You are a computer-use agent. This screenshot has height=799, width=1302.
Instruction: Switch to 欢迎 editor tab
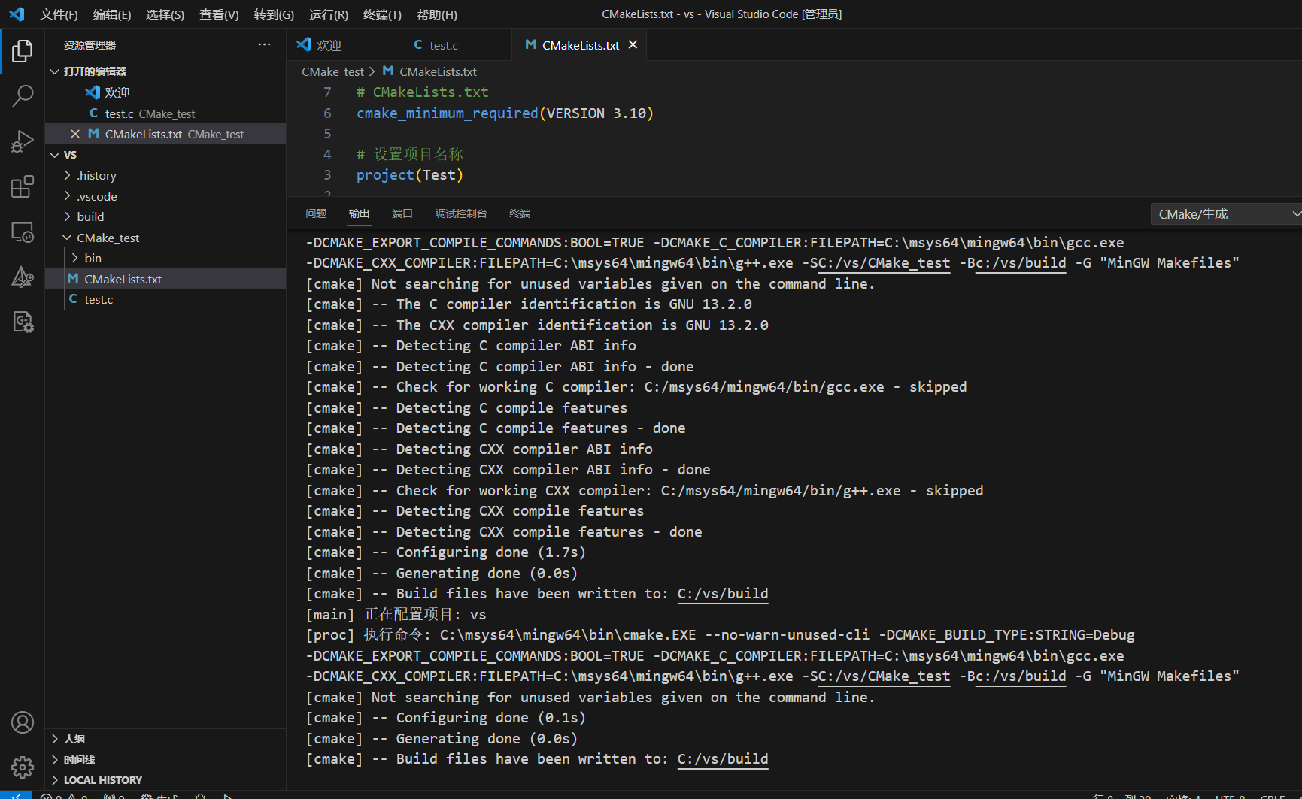341,45
